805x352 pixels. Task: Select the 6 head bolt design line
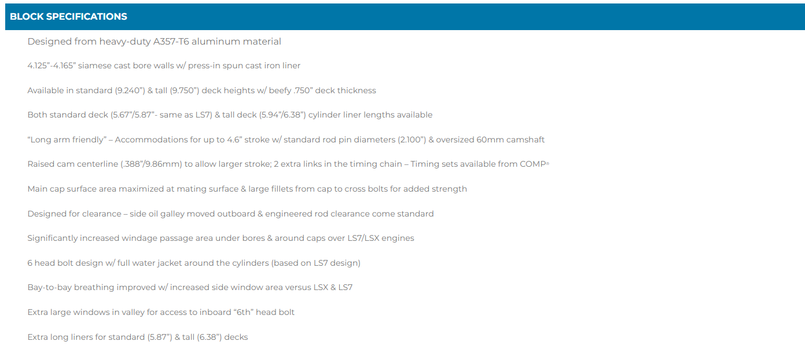click(194, 263)
